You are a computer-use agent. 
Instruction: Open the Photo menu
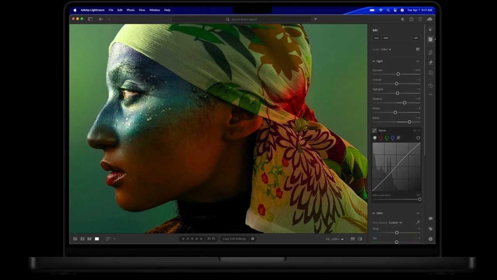[130, 10]
